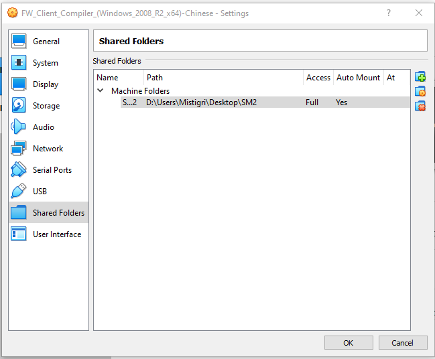This screenshot has width=435, height=359.
Task: Sort by the Auto Mount column header
Action: pyautogui.click(x=358, y=77)
